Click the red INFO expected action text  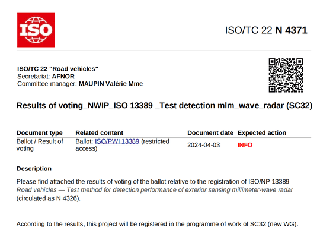click(245, 145)
